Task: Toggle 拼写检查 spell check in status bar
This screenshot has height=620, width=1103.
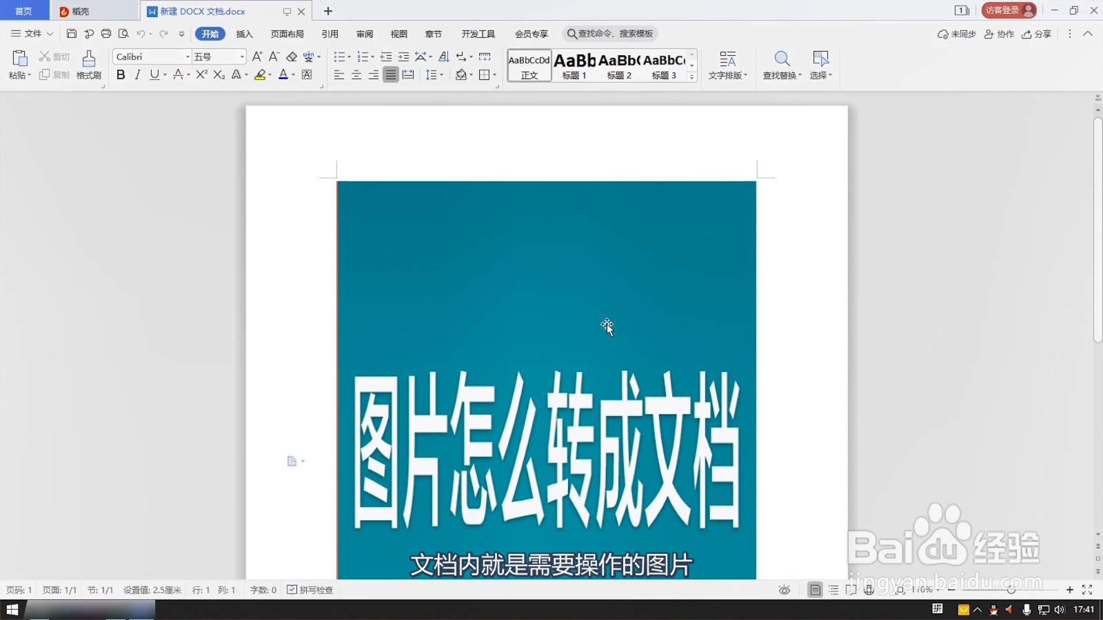Action: (x=310, y=590)
